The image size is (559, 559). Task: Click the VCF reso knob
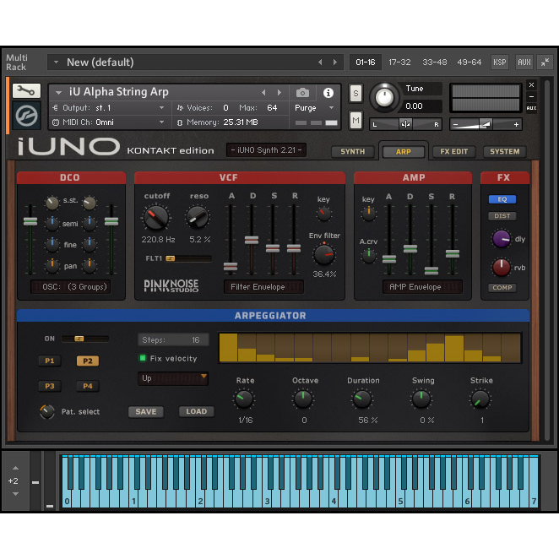point(198,217)
